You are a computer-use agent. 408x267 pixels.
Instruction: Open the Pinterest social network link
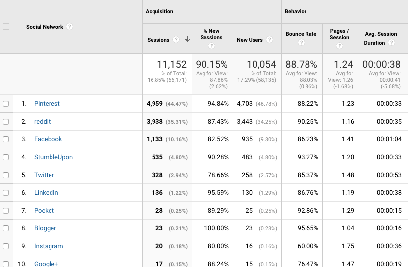point(47,104)
